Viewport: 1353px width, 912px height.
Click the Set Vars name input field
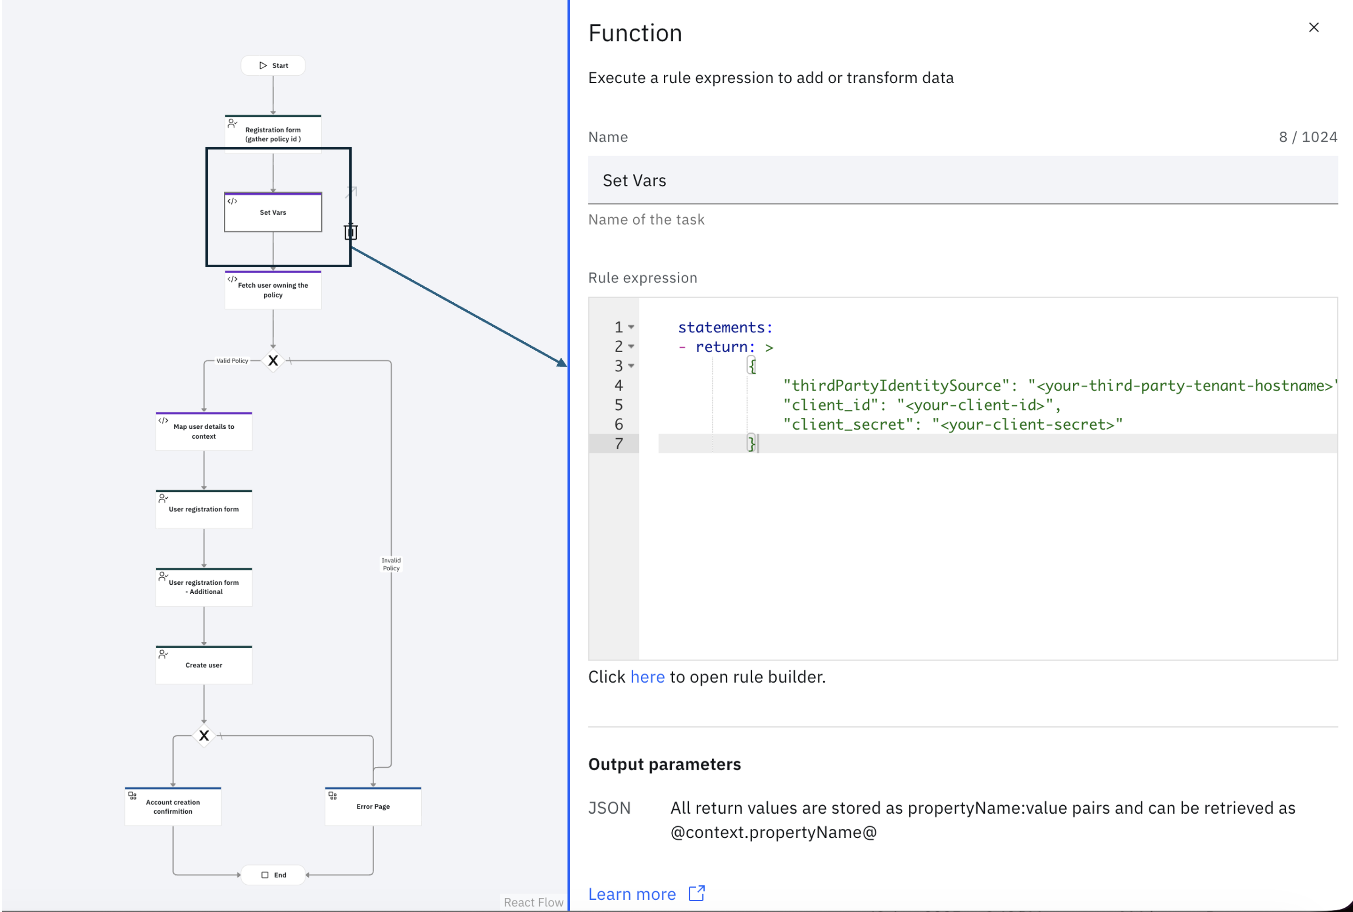pyautogui.click(x=963, y=181)
